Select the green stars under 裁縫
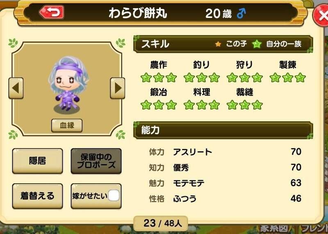The width and height of the screenshot is (328, 234). (x=245, y=105)
